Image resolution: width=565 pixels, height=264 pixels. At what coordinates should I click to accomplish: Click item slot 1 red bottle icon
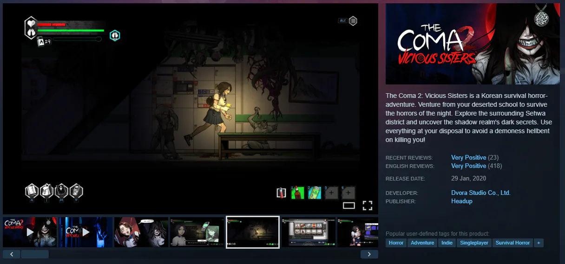(297, 193)
